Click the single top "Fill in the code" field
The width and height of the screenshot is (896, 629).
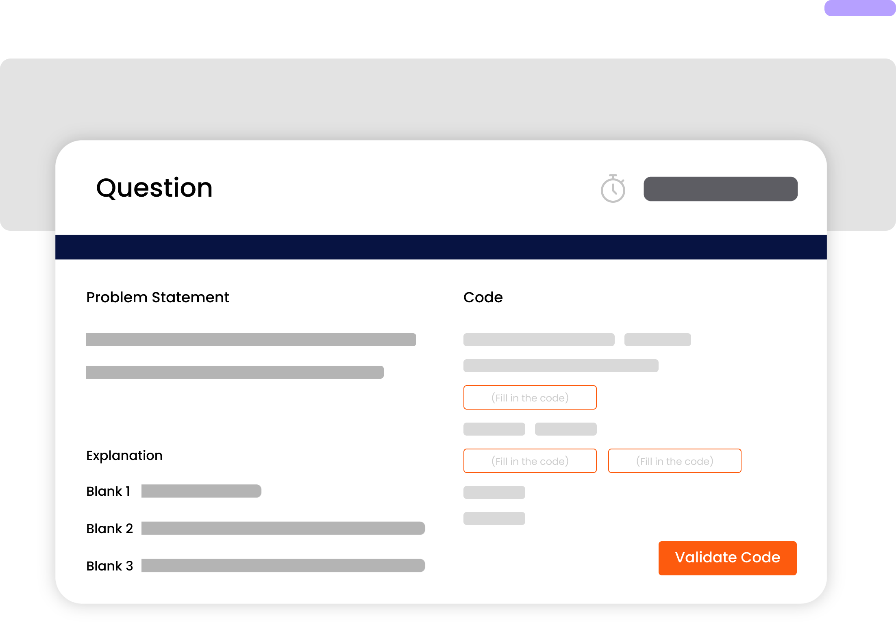[530, 397]
